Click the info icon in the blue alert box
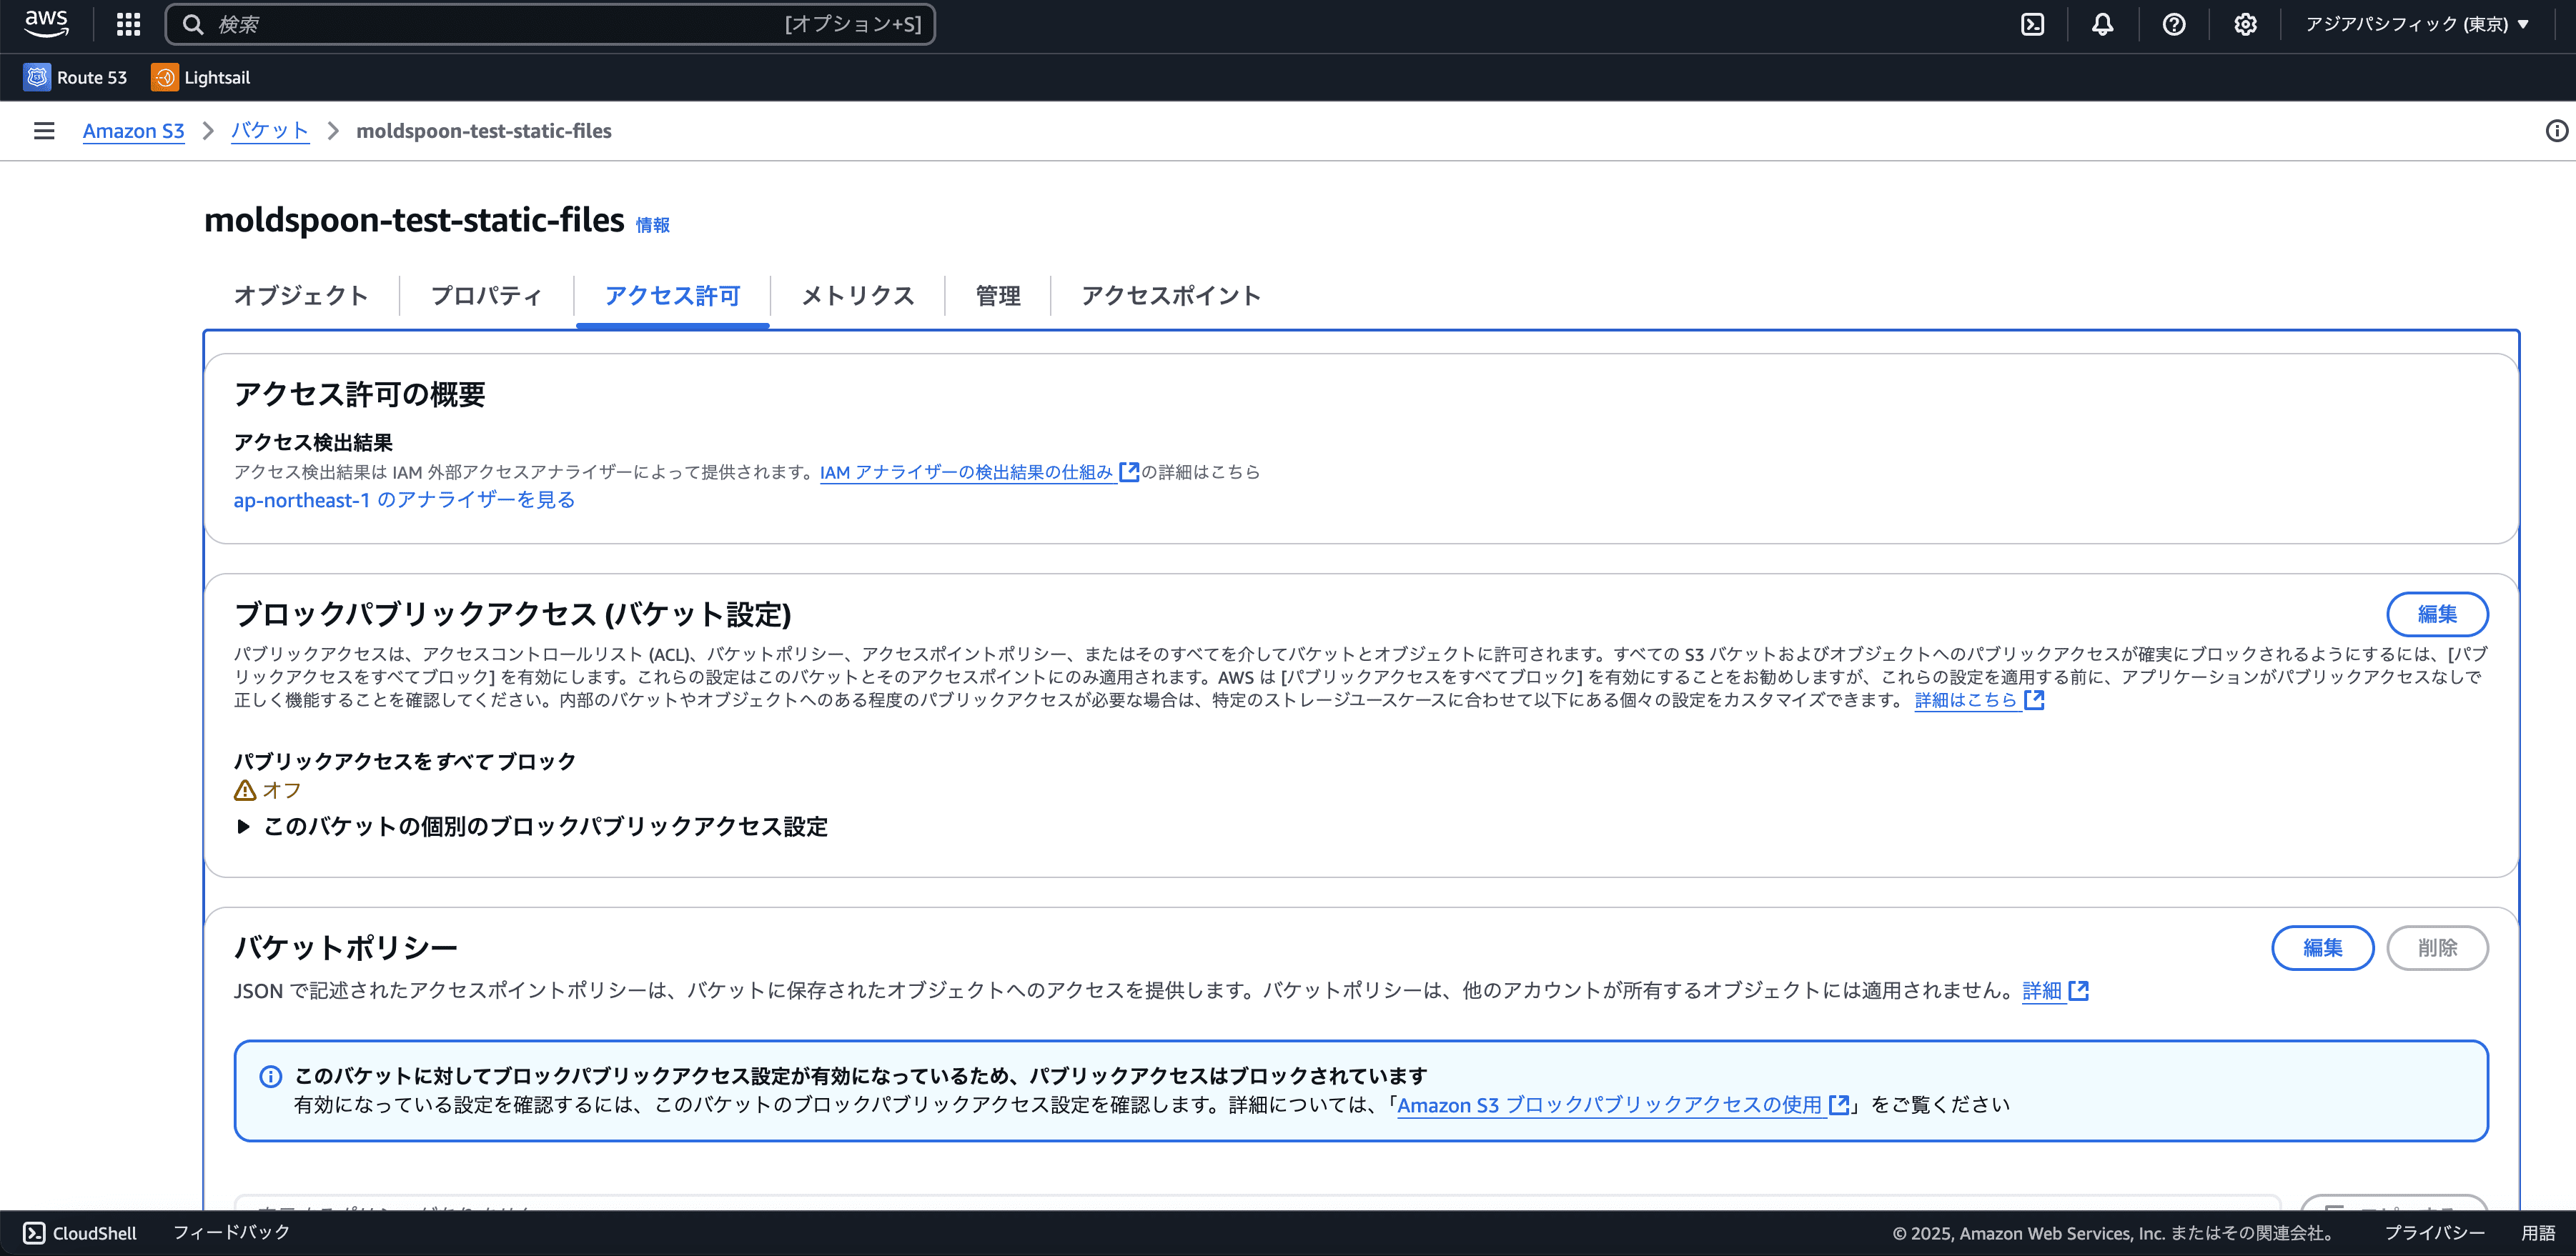Viewport: 2576px width, 1256px height. point(271,1076)
